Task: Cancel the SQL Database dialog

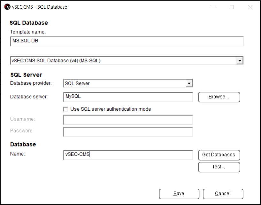Action: point(223,194)
